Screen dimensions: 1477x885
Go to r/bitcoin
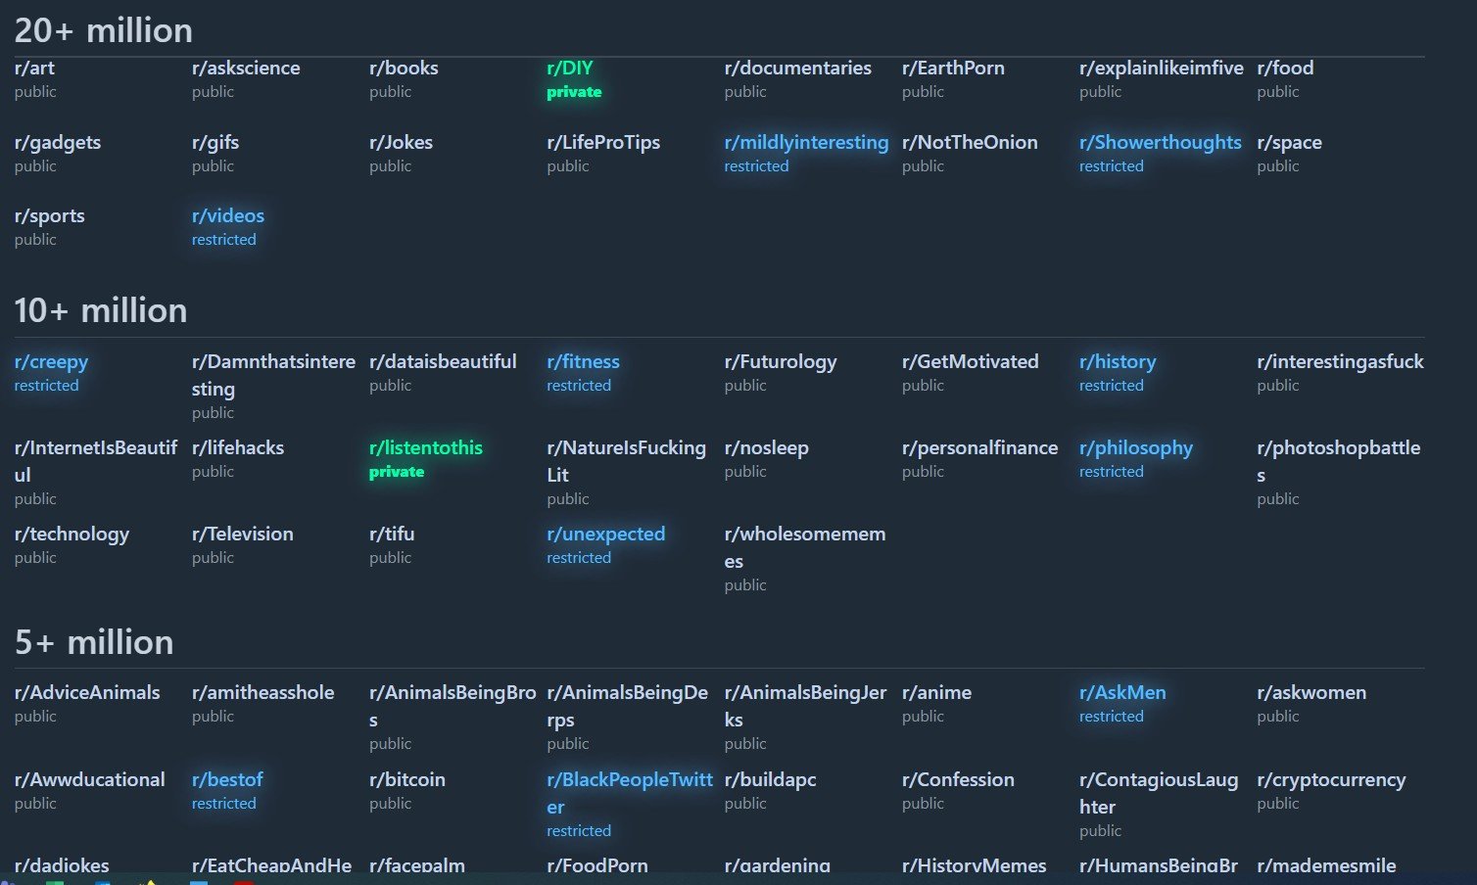pyautogui.click(x=407, y=780)
